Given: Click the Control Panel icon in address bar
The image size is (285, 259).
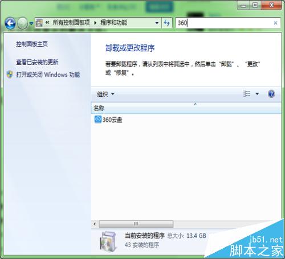Looking at the screenshot, I should pyautogui.click(x=39, y=23).
